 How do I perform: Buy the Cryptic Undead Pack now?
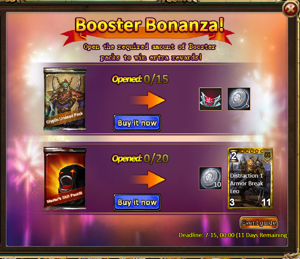click(137, 123)
